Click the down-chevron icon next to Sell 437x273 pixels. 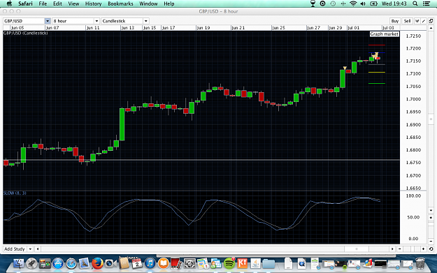pos(417,21)
